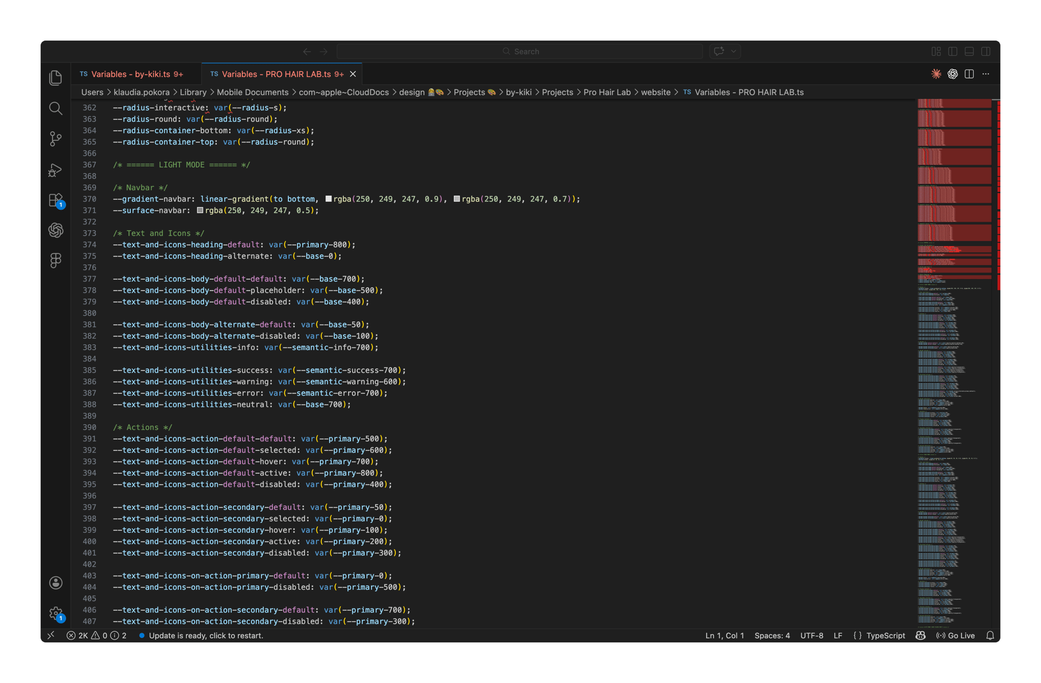The width and height of the screenshot is (1041, 683).
Task: Open the Accounts icon
Action: [55, 583]
